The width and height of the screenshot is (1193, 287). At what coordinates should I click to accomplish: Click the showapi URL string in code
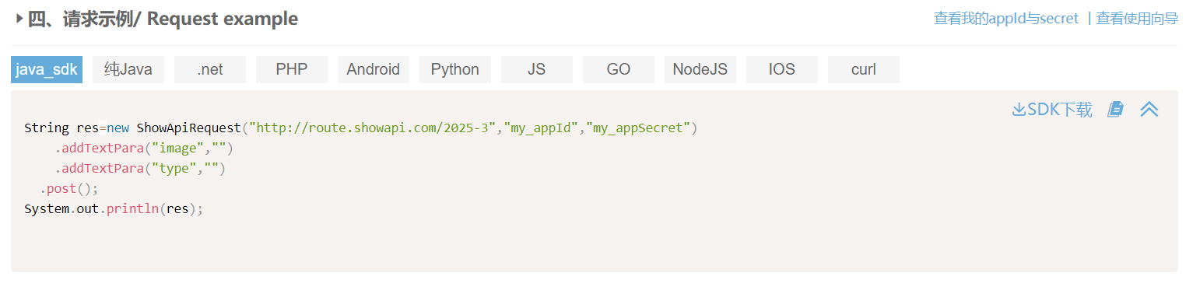tap(376, 128)
